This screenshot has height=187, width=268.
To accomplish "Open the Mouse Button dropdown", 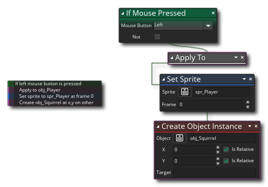I will [208, 26].
